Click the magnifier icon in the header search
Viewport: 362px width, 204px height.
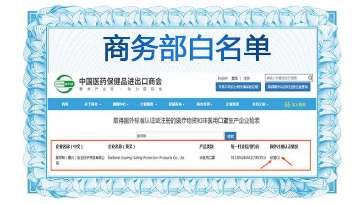(x=310, y=78)
